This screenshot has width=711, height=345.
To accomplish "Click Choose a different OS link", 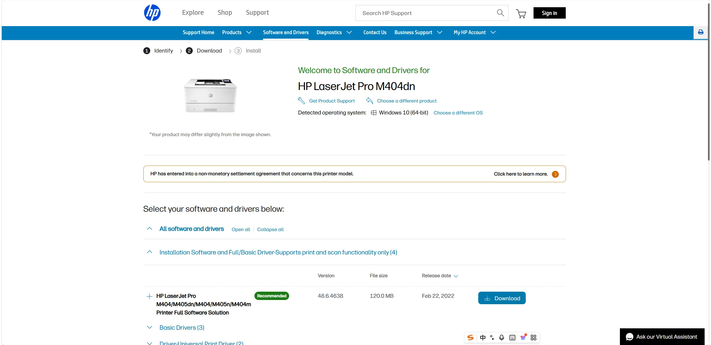I will click(x=458, y=113).
